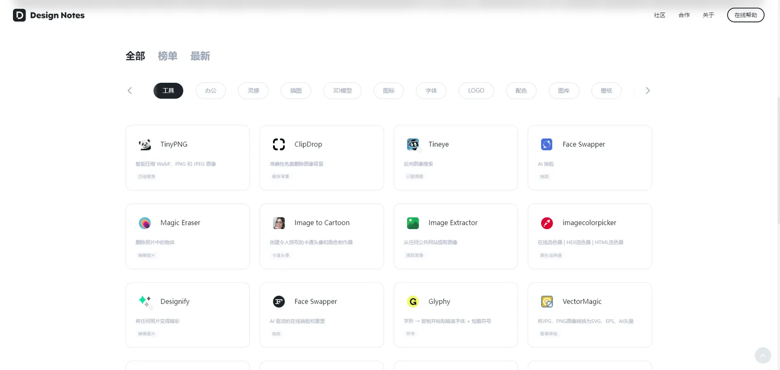
Task: Filter by the 插图 category
Action: pyautogui.click(x=296, y=91)
